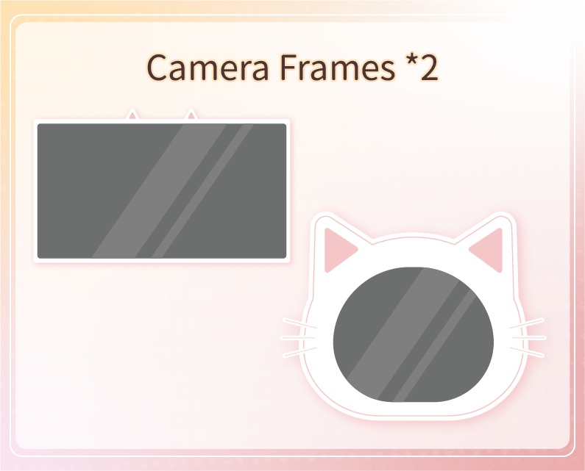Click the cat's right-side whiskers
Viewport: 585px width, 471px height.
point(528,338)
